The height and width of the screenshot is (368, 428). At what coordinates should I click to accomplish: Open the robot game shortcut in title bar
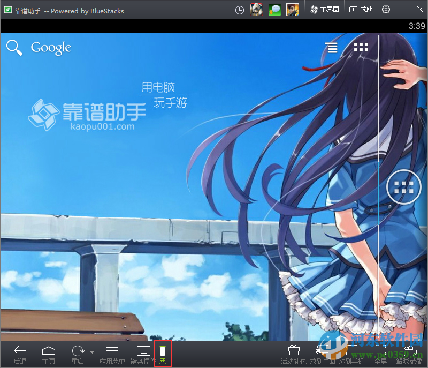tap(256, 10)
